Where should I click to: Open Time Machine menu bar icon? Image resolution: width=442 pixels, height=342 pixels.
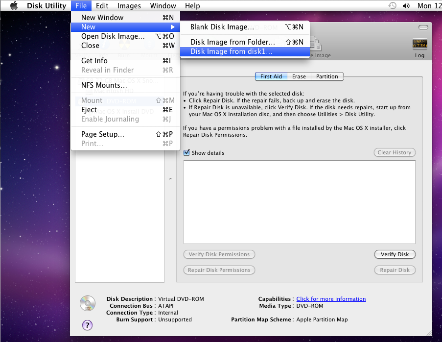click(x=392, y=6)
